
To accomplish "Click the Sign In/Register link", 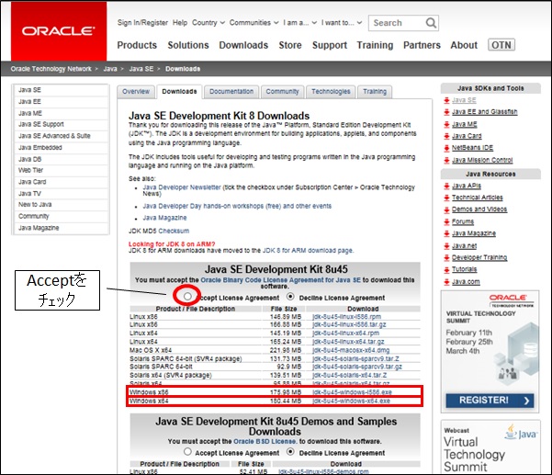I will tap(142, 23).
